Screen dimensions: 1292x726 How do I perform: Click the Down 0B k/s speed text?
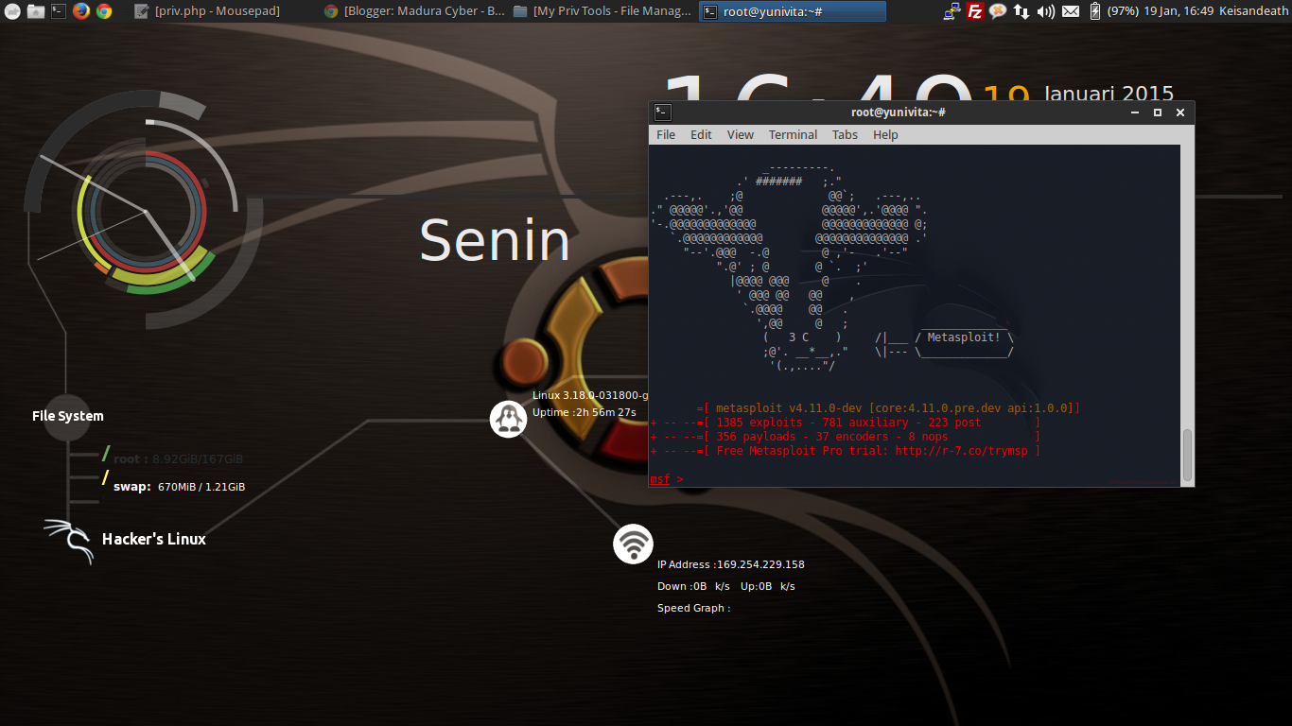point(693,586)
